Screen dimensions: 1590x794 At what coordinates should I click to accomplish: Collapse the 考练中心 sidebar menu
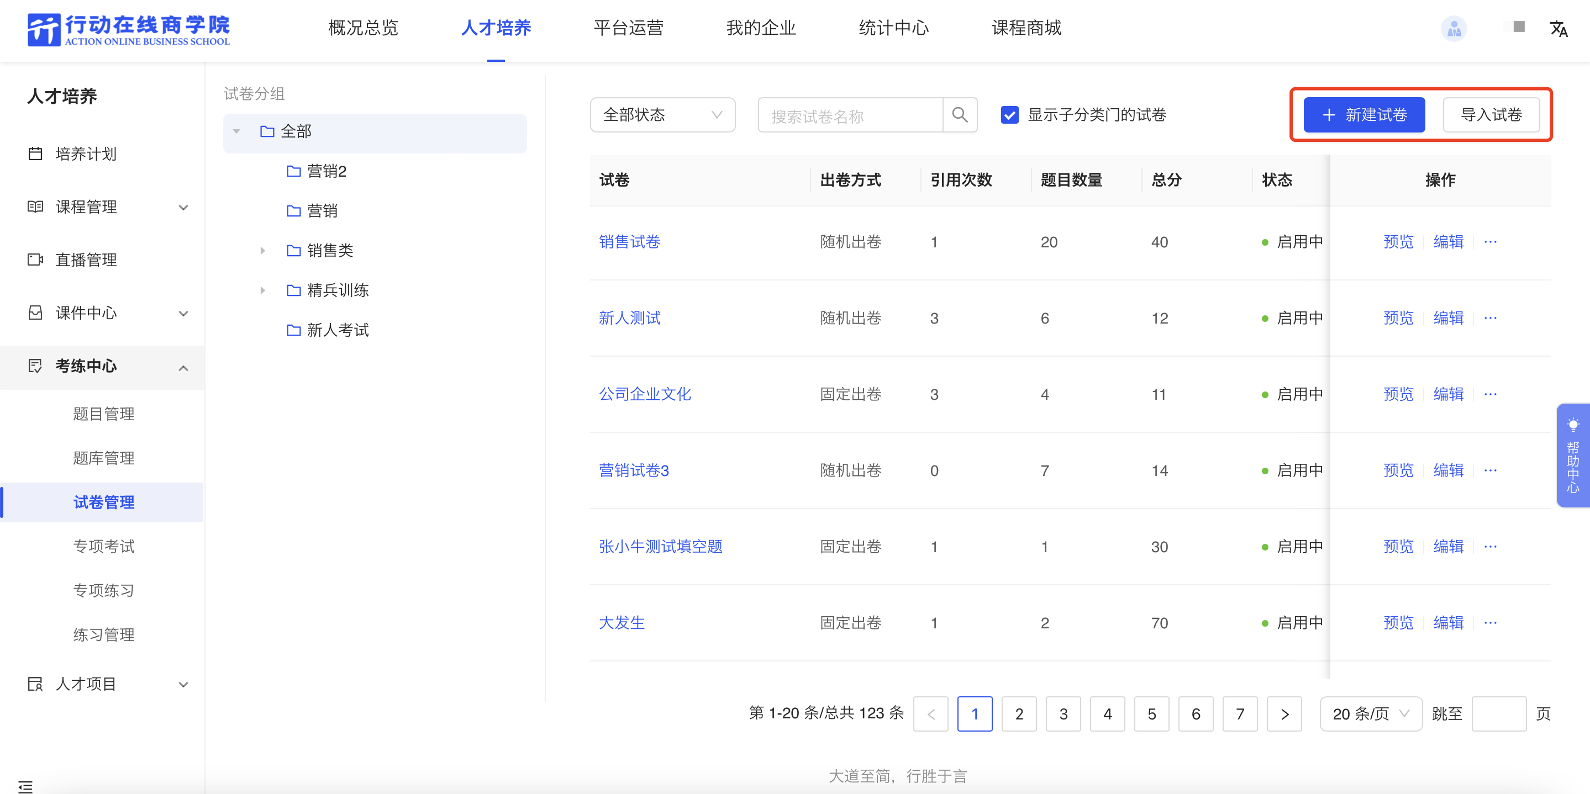coord(183,368)
